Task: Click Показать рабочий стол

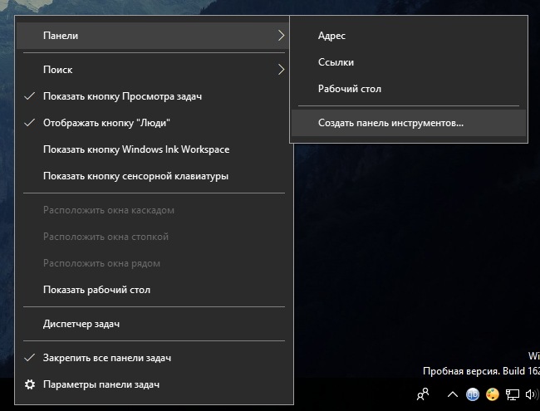Action: point(155,290)
